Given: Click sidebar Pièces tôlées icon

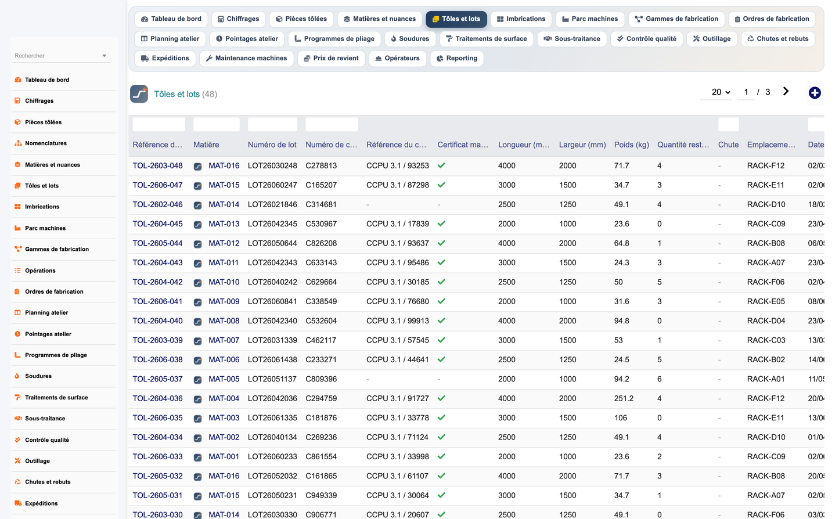Looking at the screenshot, I should (18, 122).
